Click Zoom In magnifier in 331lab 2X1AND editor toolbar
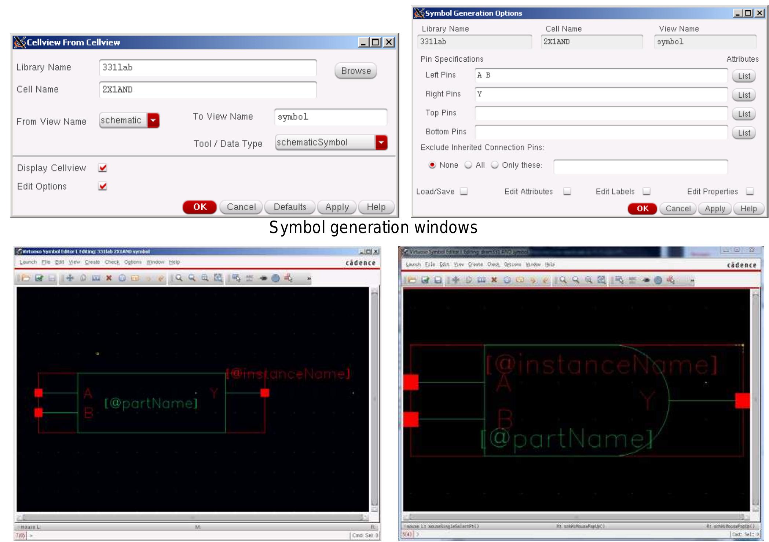This screenshot has height=542, width=769. pyautogui.click(x=179, y=278)
